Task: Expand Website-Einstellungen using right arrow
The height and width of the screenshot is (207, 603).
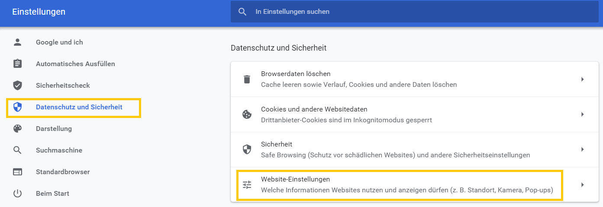Action: click(583, 185)
